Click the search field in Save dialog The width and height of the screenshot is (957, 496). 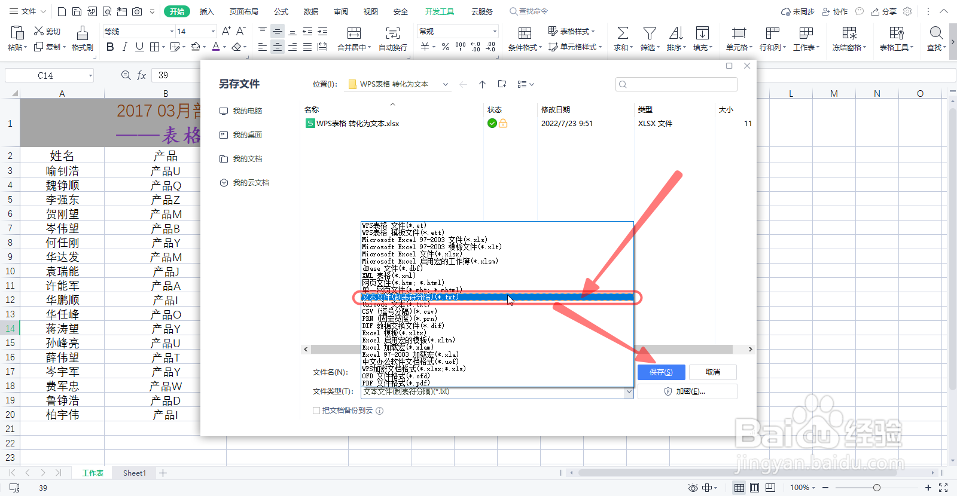click(x=676, y=84)
